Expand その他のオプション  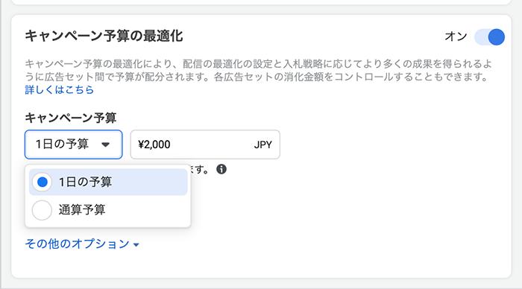pyautogui.click(x=82, y=244)
